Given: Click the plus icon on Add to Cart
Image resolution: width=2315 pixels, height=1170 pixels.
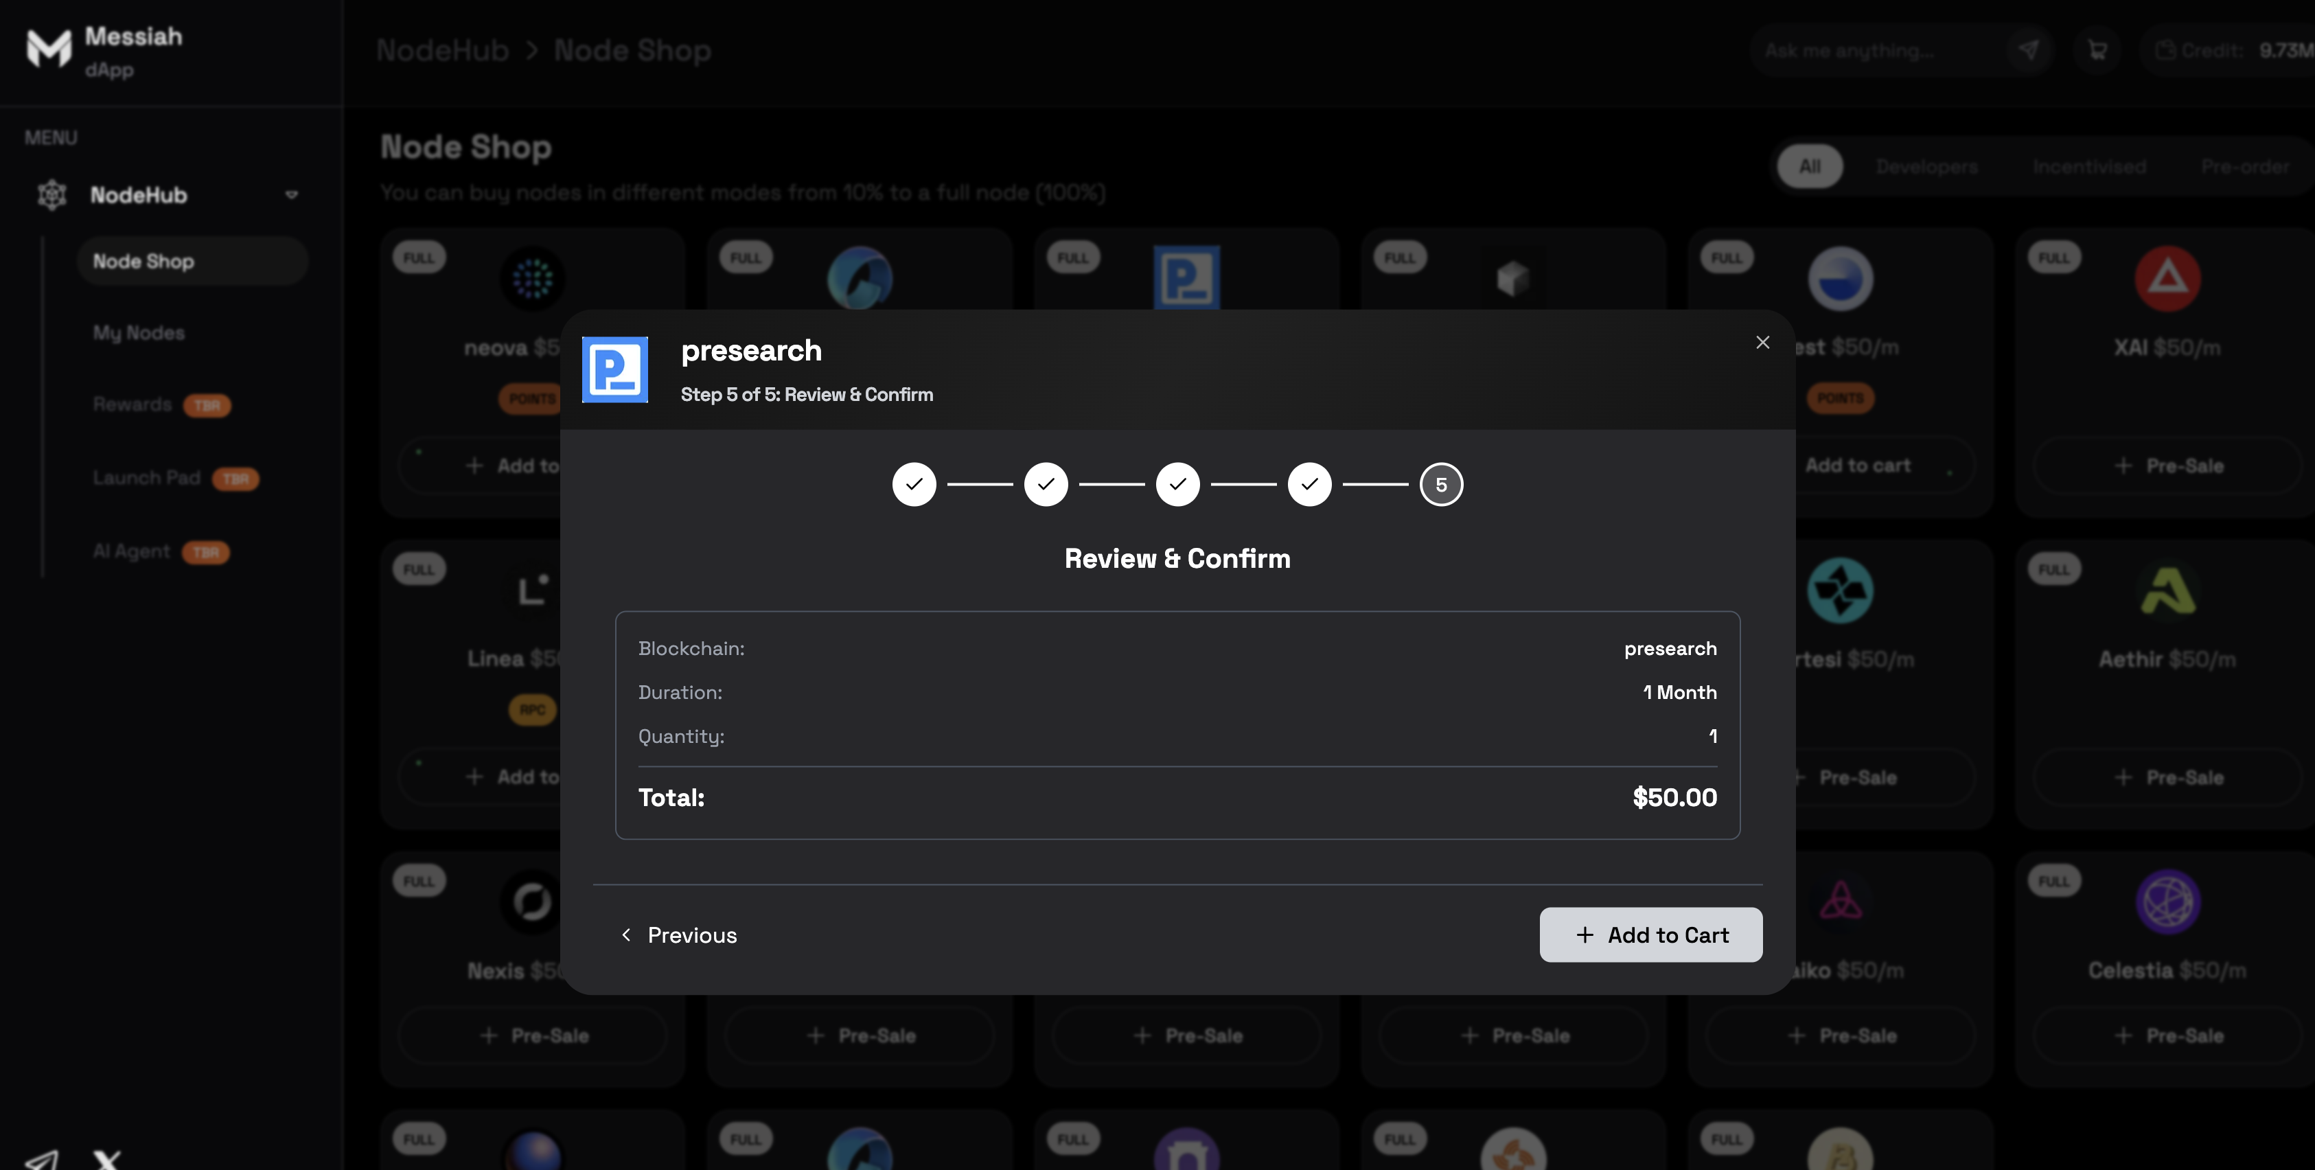Looking at the screenshot, I should (x=1585, y=934).
